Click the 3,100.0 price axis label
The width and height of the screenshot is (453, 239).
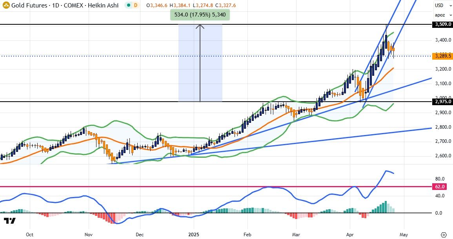(x=443, y=84)
